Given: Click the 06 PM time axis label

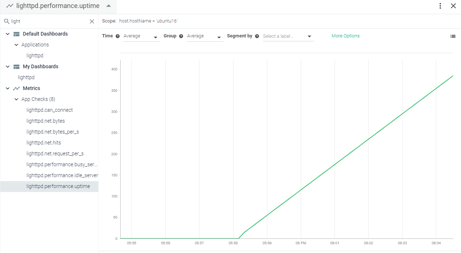Looking at the screenshot, I should (x=301, y=243).
